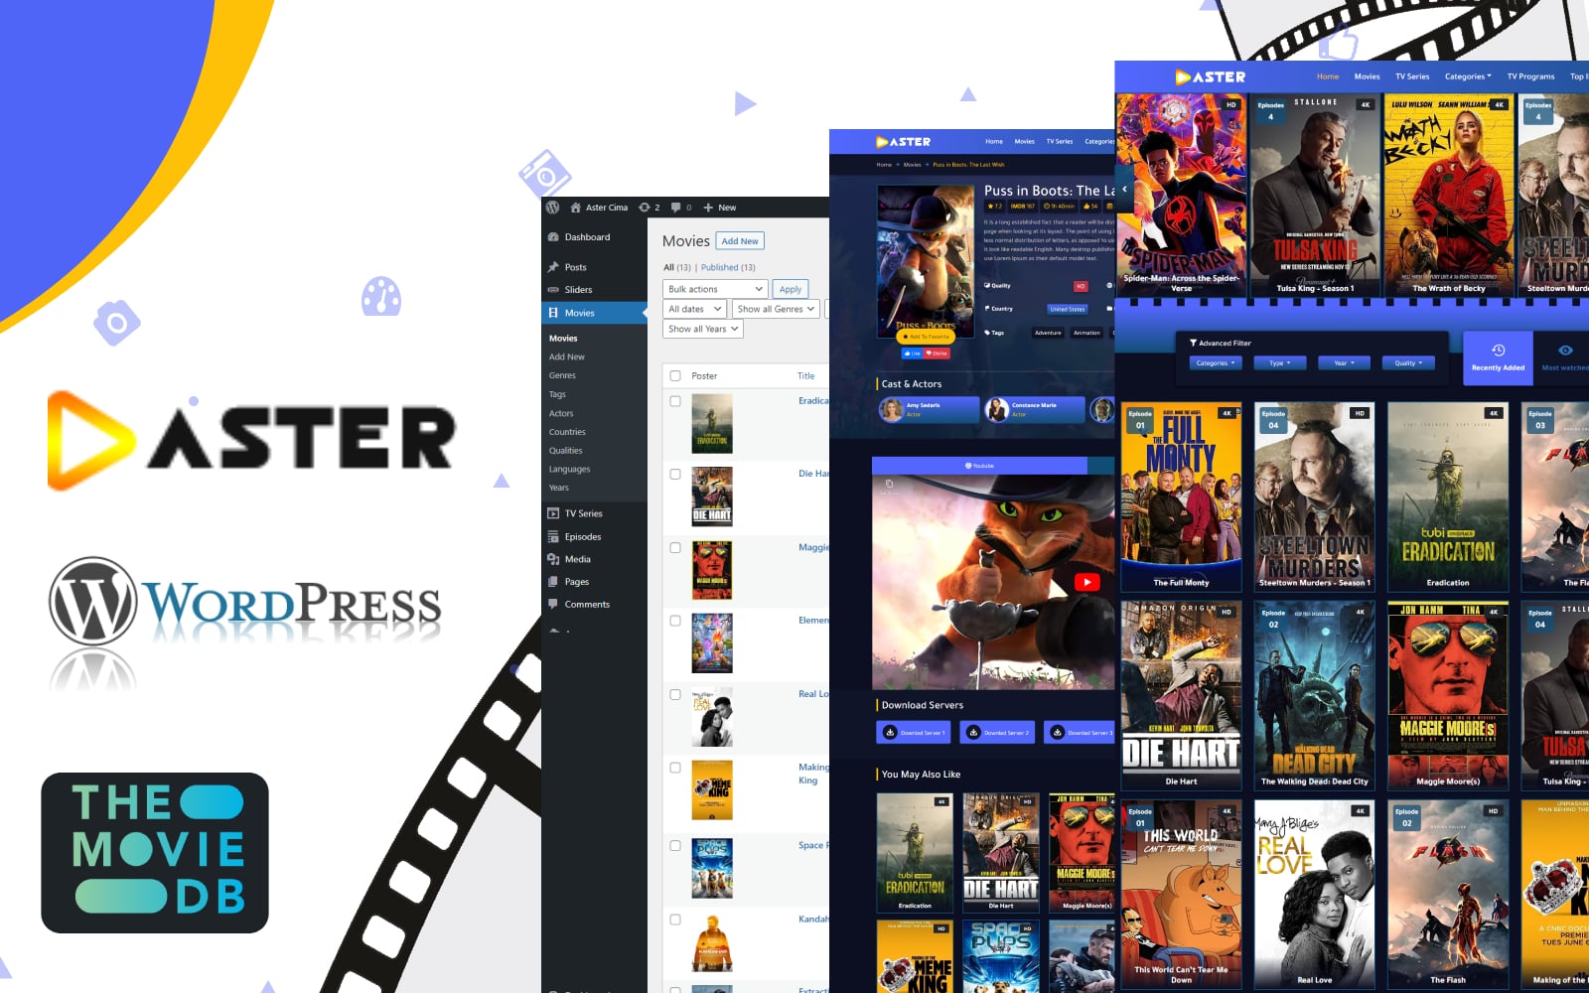This screenshot has height=993, width=1589.
Task: Open Comments from the admin sidebar icon
Action: coord(552,604)
